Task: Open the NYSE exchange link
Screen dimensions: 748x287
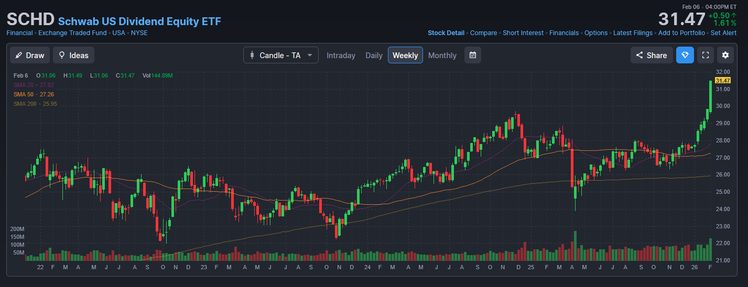Action: [x=139, y=32]
